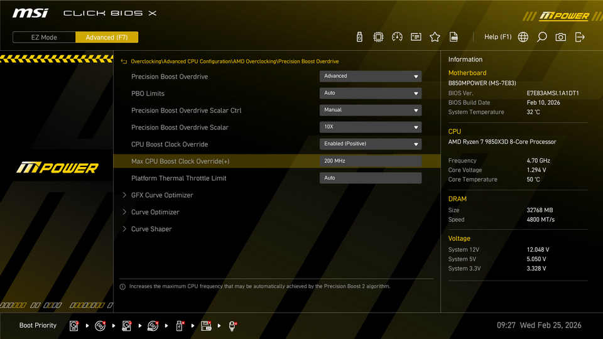Select the first optical disc boot device

point(100,326)
